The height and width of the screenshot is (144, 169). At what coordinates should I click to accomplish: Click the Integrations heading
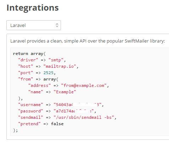33,8
